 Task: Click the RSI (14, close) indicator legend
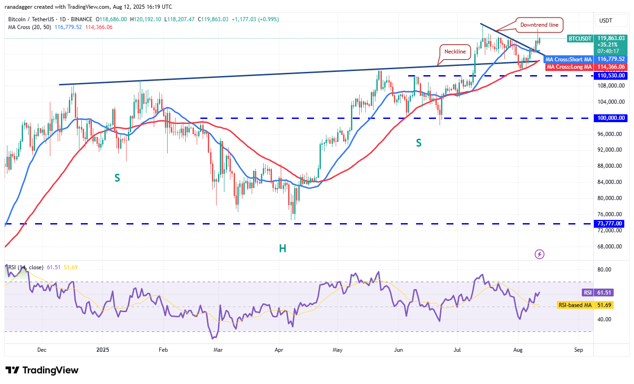tap(26, 267)
